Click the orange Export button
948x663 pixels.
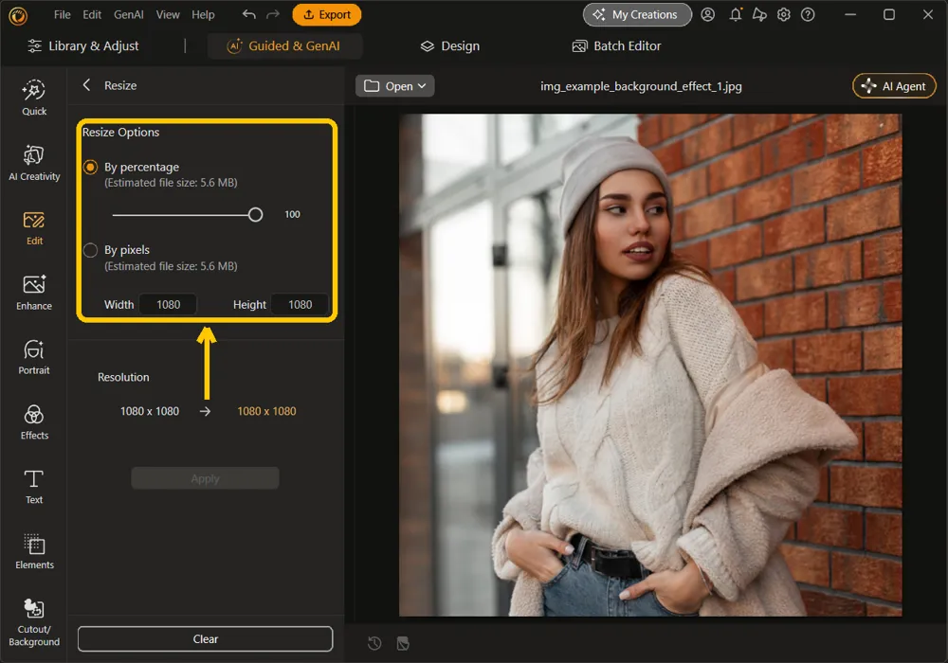(x=326, y=14)
